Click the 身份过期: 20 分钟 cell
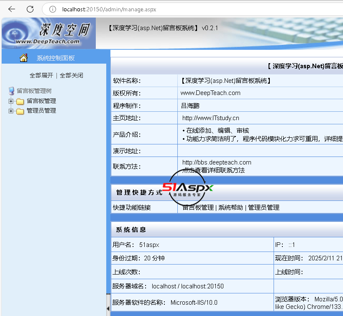343x316 pixels. [x=192, y=258]
